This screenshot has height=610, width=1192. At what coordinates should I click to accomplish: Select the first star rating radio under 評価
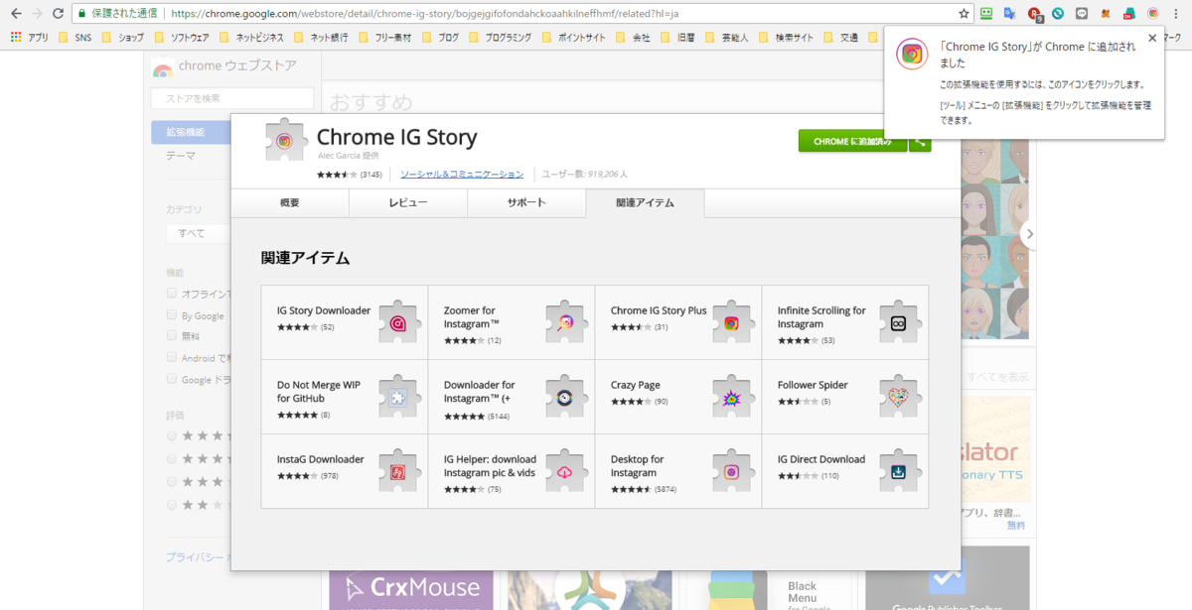click(172, 435)
